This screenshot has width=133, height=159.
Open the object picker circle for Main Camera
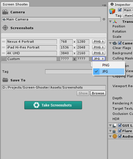pyautogui.click(x=104, y=19)
